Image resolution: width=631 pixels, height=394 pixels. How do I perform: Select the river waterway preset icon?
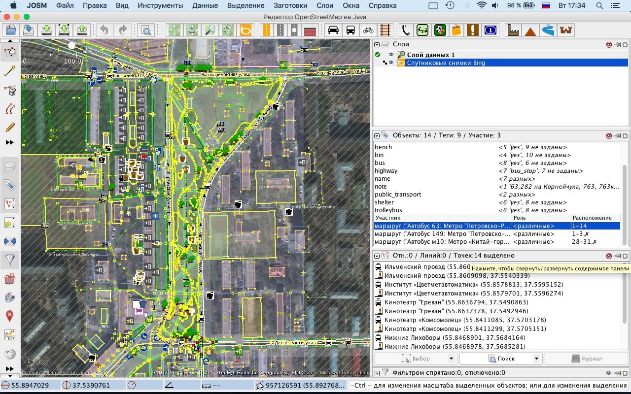548,30
